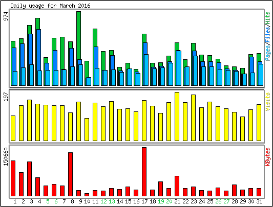
Task: Click the shortest red KBytes bar for day 10
Action: coord(87,195)
